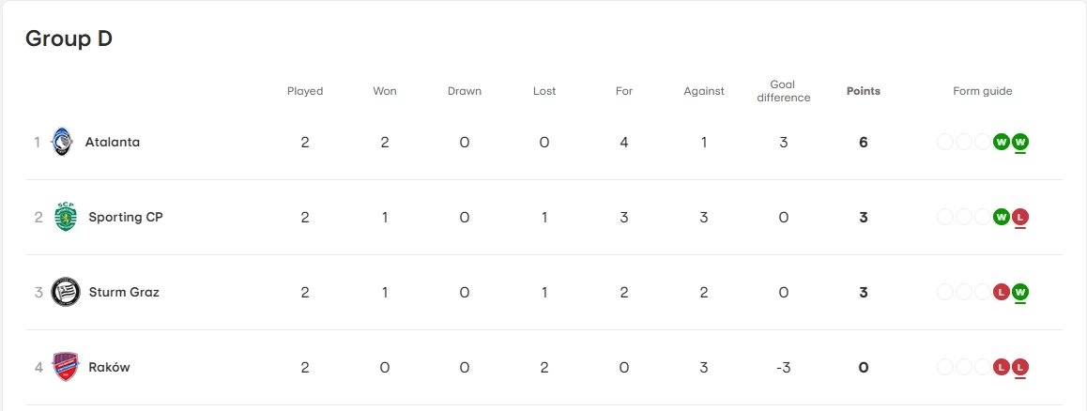Open the Atalanta team link
The height and width of the screenshot is (411, 1087).
112,142
